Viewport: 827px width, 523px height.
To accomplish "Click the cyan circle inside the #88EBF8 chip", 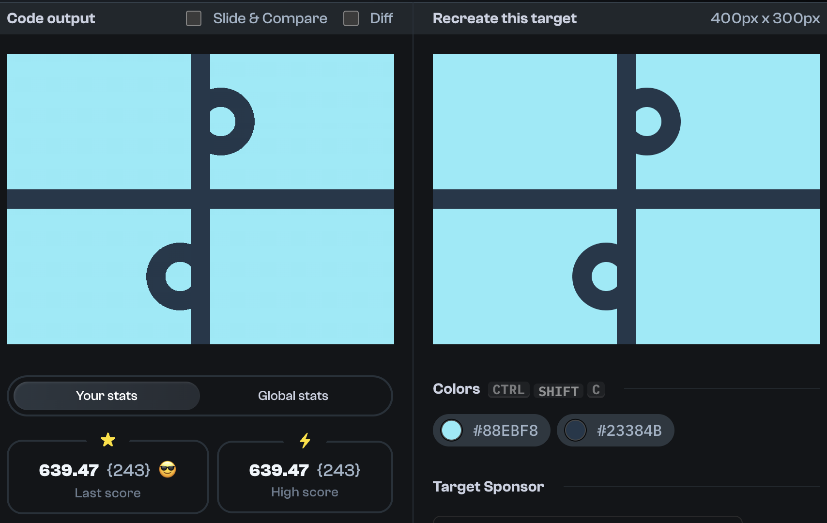I will pos(452,430).
